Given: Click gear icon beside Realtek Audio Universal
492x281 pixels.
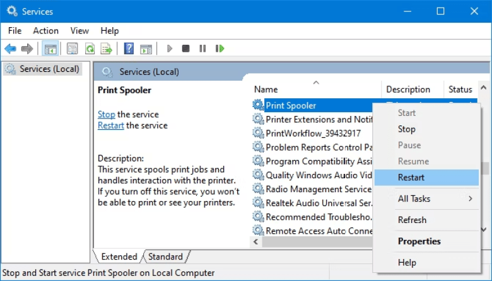Looking at the screenshot, I should pyautogui.click(x=258, y=203).
